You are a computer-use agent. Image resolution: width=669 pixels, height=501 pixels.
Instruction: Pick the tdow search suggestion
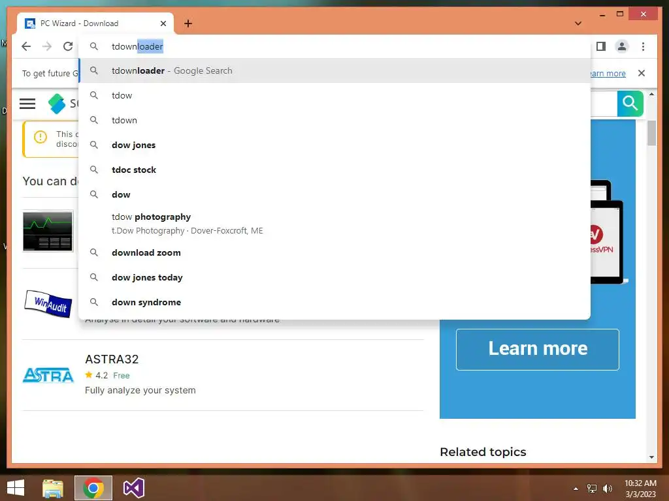point(334,95)
